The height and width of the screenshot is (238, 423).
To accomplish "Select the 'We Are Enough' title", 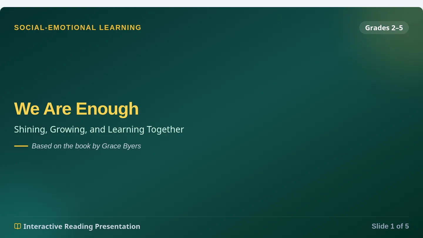I will (76, 108).
